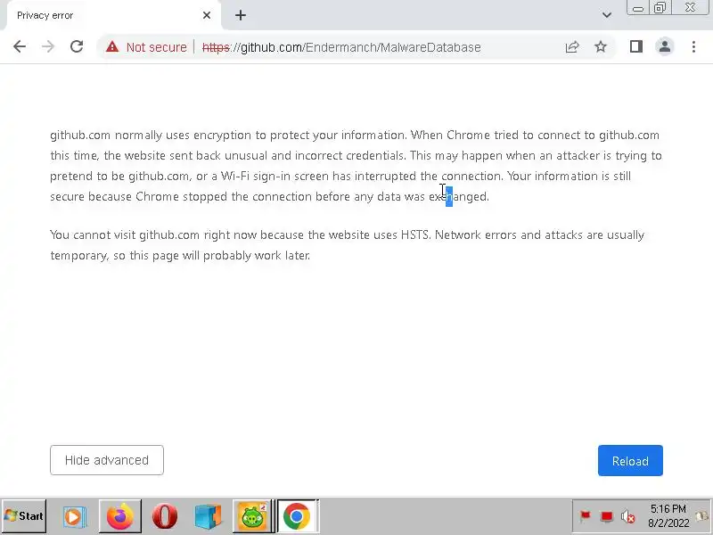
Task: Reload the page using toolbar refresh icon
Action: point(77,46)
